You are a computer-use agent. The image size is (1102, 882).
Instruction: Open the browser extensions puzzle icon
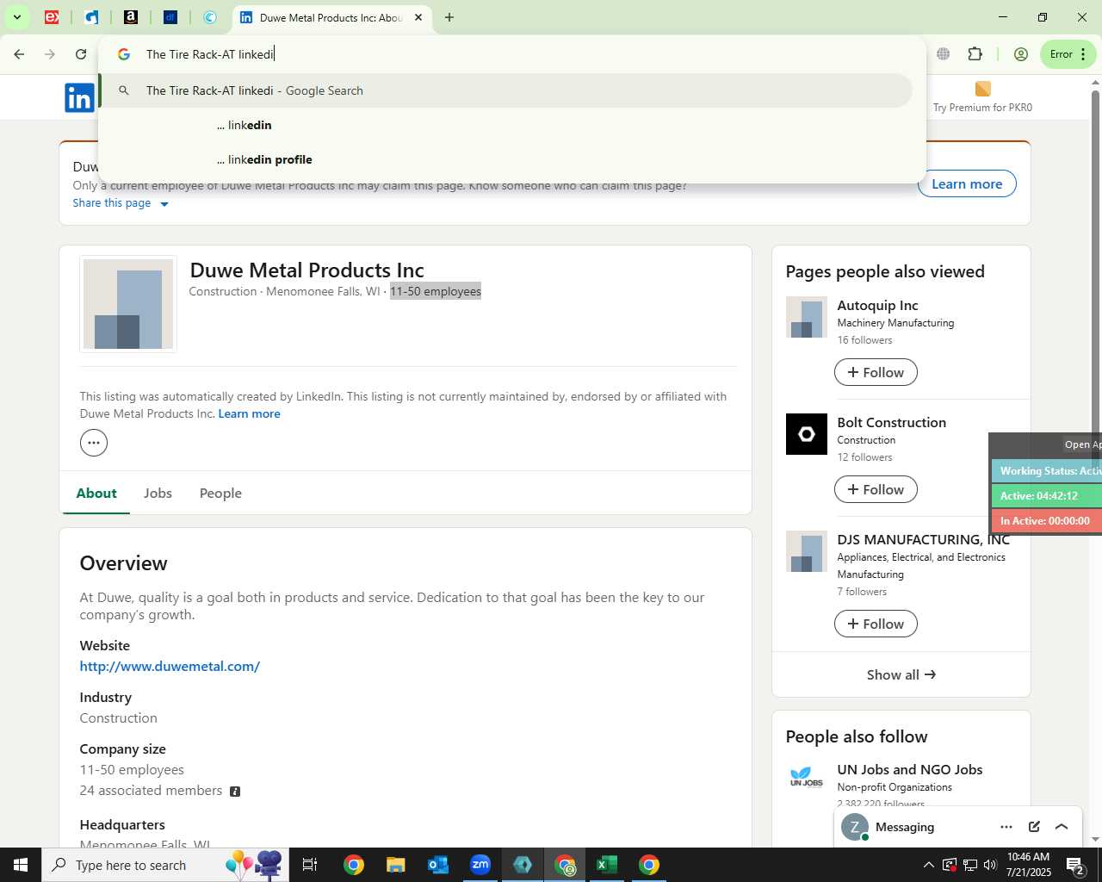[975, 53]
